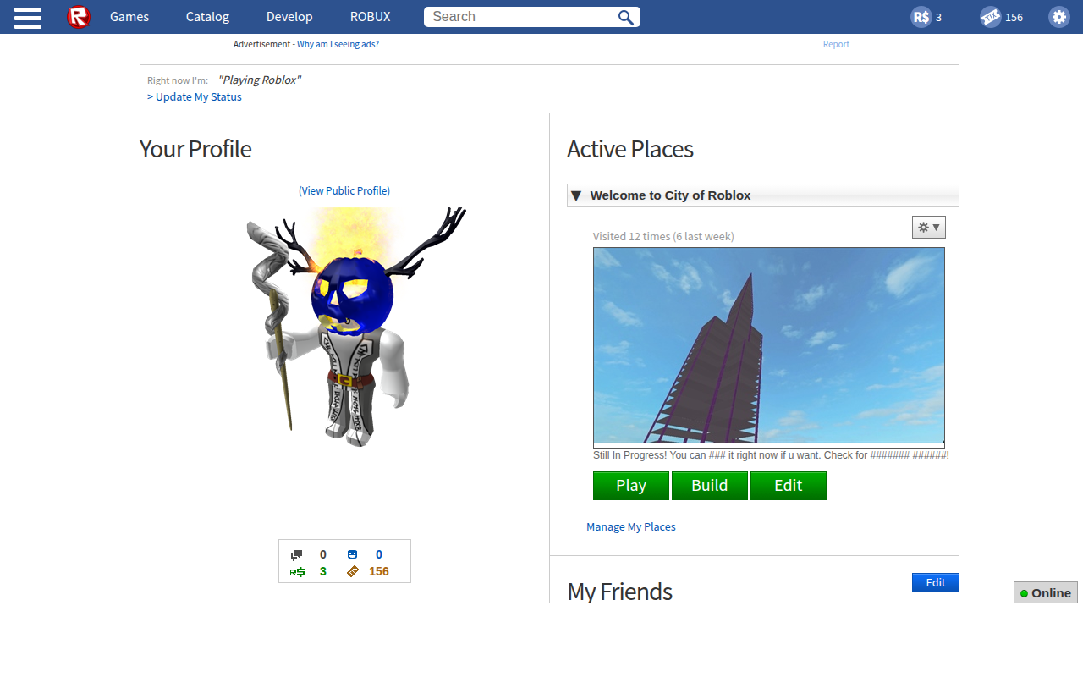Open the Games menu
This screenshot has height=677, width=1083.
[129, 17]
